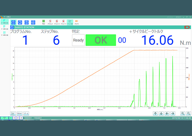
Task: Select データ表示 [2] layout in sidebar
Action: click(4, 27)
